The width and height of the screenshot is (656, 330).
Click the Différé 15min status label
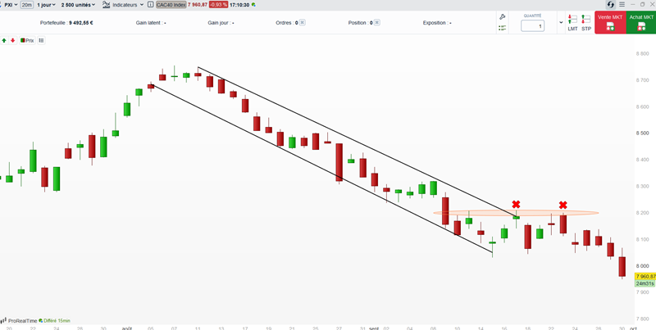(x=57, y=320)
